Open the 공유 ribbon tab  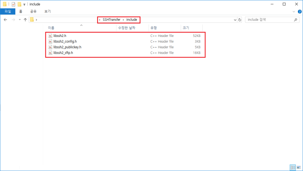tap(33, 11)
